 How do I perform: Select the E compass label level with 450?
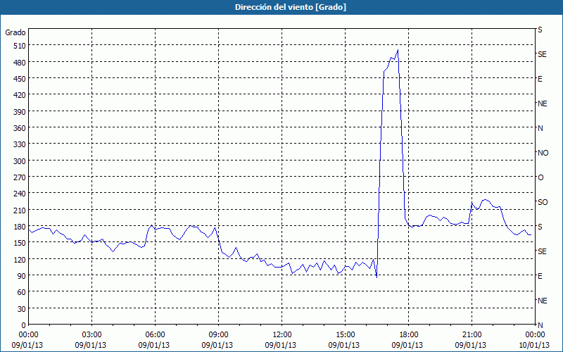pyautogui.click(x=540, y=79)
